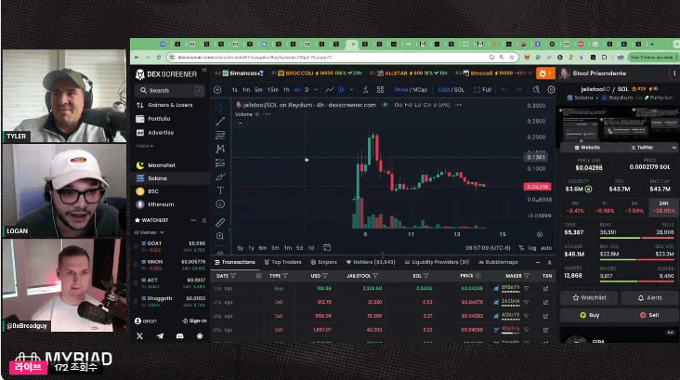This screenshot has height=380, width=680.
Task: Click the Alerts button
Action: point(649,298)
